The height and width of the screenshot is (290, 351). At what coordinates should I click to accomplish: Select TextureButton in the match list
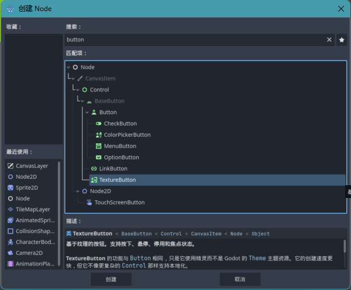pyautogui.click(x=217, y=180)
